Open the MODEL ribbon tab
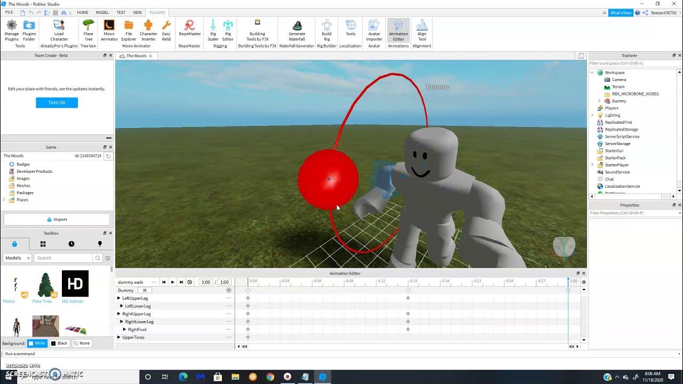Viewport: 683px width, 384px height. pos(102,12)
